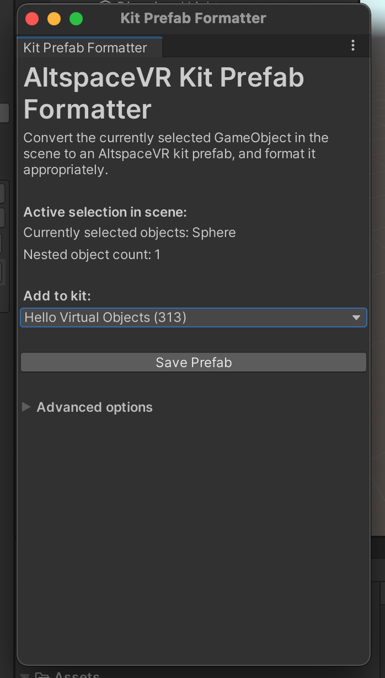Click the Currently selected objects: Sphere line

(130, 233)
